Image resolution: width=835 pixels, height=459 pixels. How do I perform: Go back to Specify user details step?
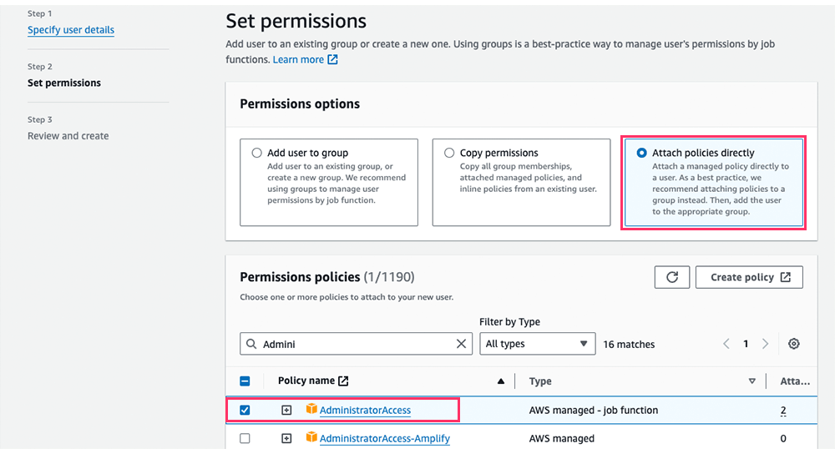(x=71, y=30)
